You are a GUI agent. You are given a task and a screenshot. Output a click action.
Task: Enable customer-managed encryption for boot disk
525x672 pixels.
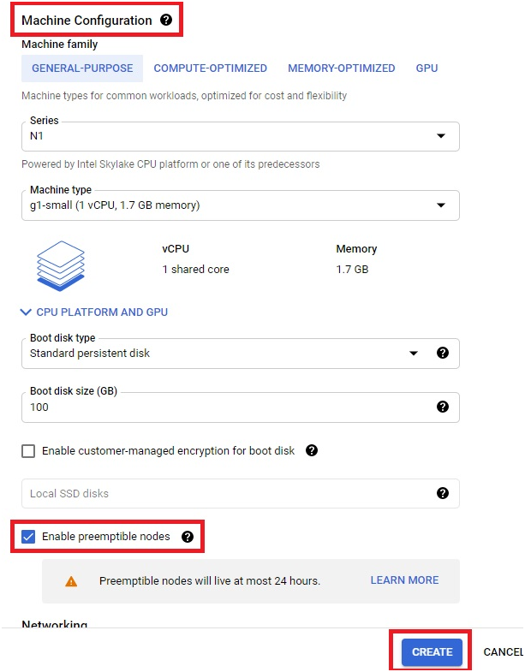[x=28, y=451]
